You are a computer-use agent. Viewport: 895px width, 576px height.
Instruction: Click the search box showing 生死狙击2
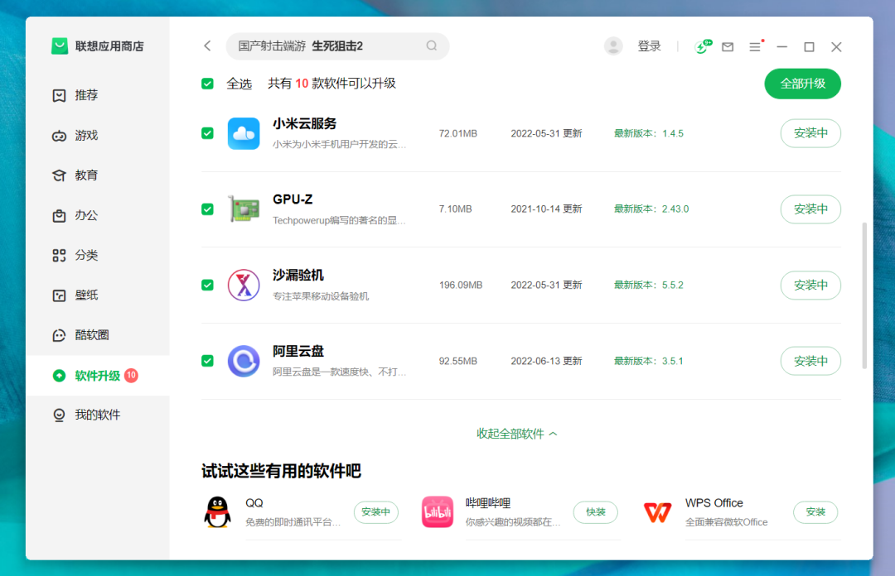point(331,46)
